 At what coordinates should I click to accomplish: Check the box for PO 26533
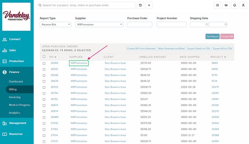[44, 69]
